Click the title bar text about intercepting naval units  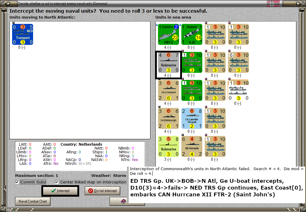pos(63,4)
